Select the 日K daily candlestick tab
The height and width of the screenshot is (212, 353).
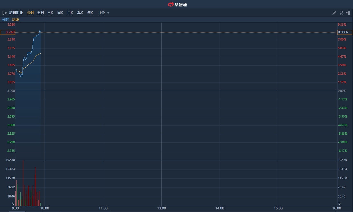(x=50, y=13)
